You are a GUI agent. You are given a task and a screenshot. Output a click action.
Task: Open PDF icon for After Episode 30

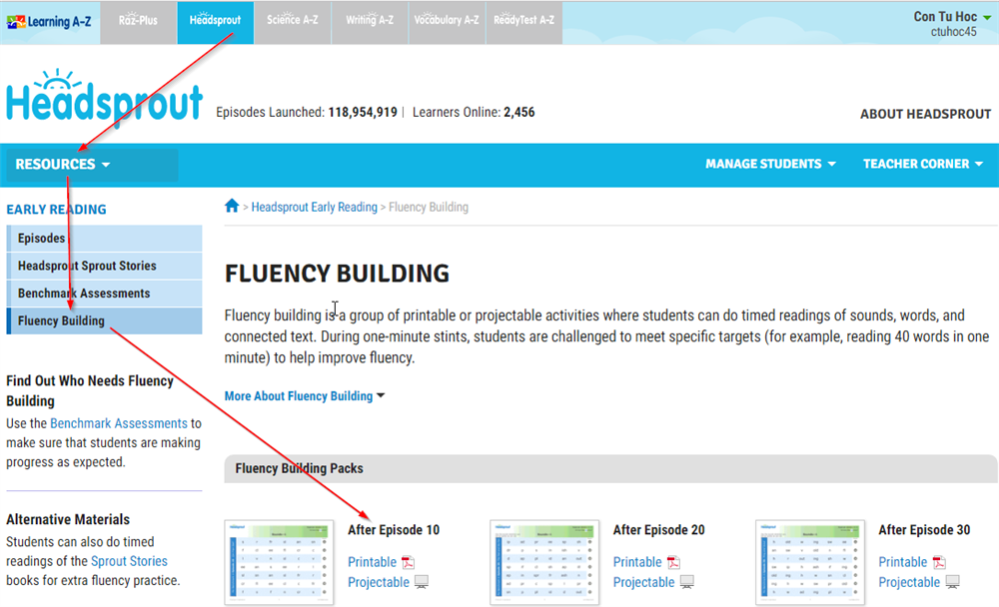939,562
